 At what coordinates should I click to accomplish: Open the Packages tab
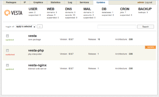pyautogui.click(x=11, y=2)
